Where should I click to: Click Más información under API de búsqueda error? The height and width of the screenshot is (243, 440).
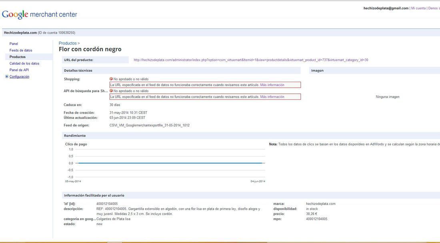point(272,96)
